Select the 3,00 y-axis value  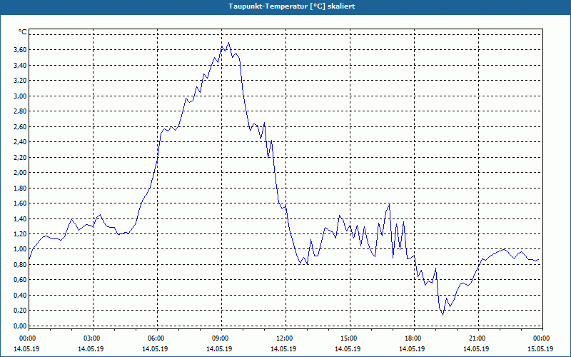(x=21, y=96)
